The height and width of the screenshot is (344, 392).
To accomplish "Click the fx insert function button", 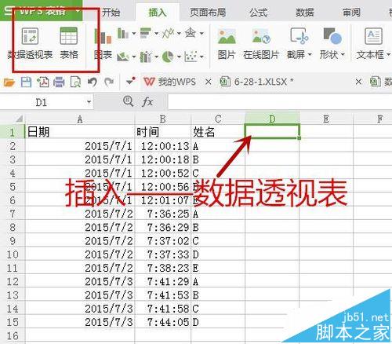I will [147, 101].
